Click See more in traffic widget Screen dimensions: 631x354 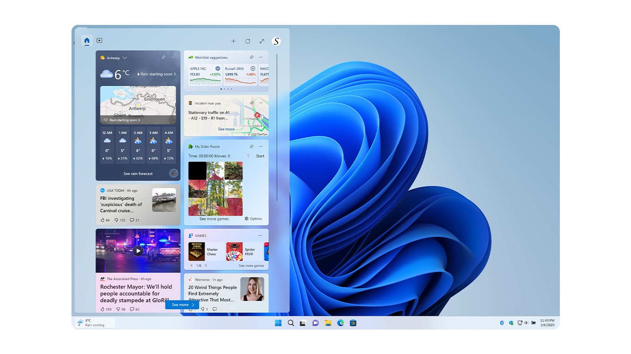coord(226,129)
